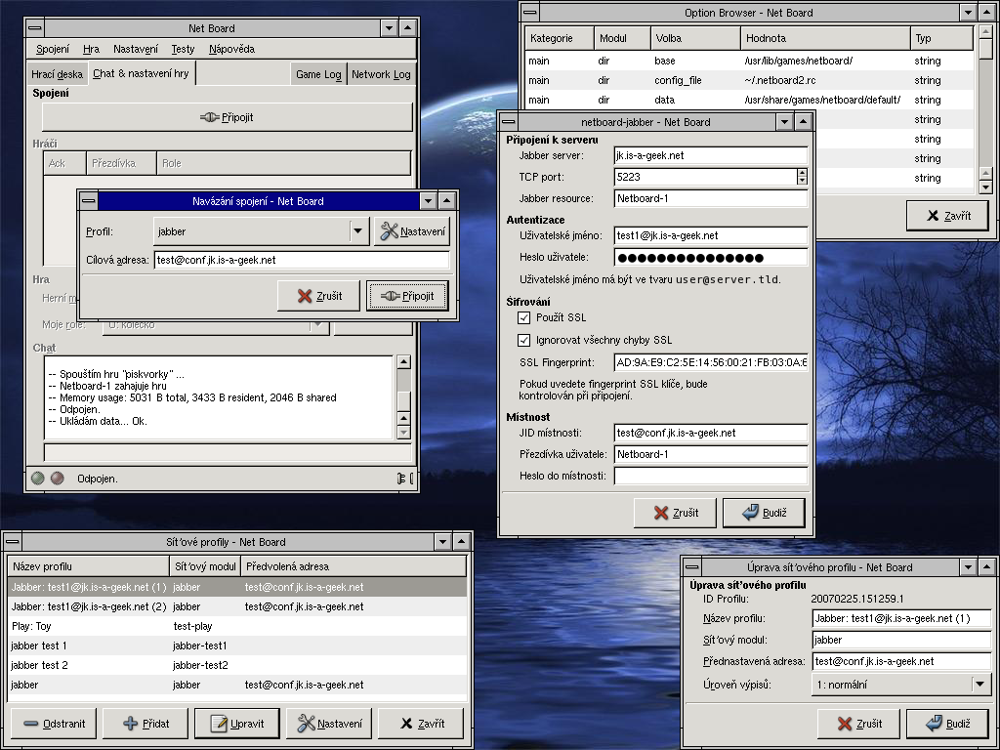The width and height of the screenshot is (1000, 750).
Task: Open the Nápověda menu
Action: point(231,49)
